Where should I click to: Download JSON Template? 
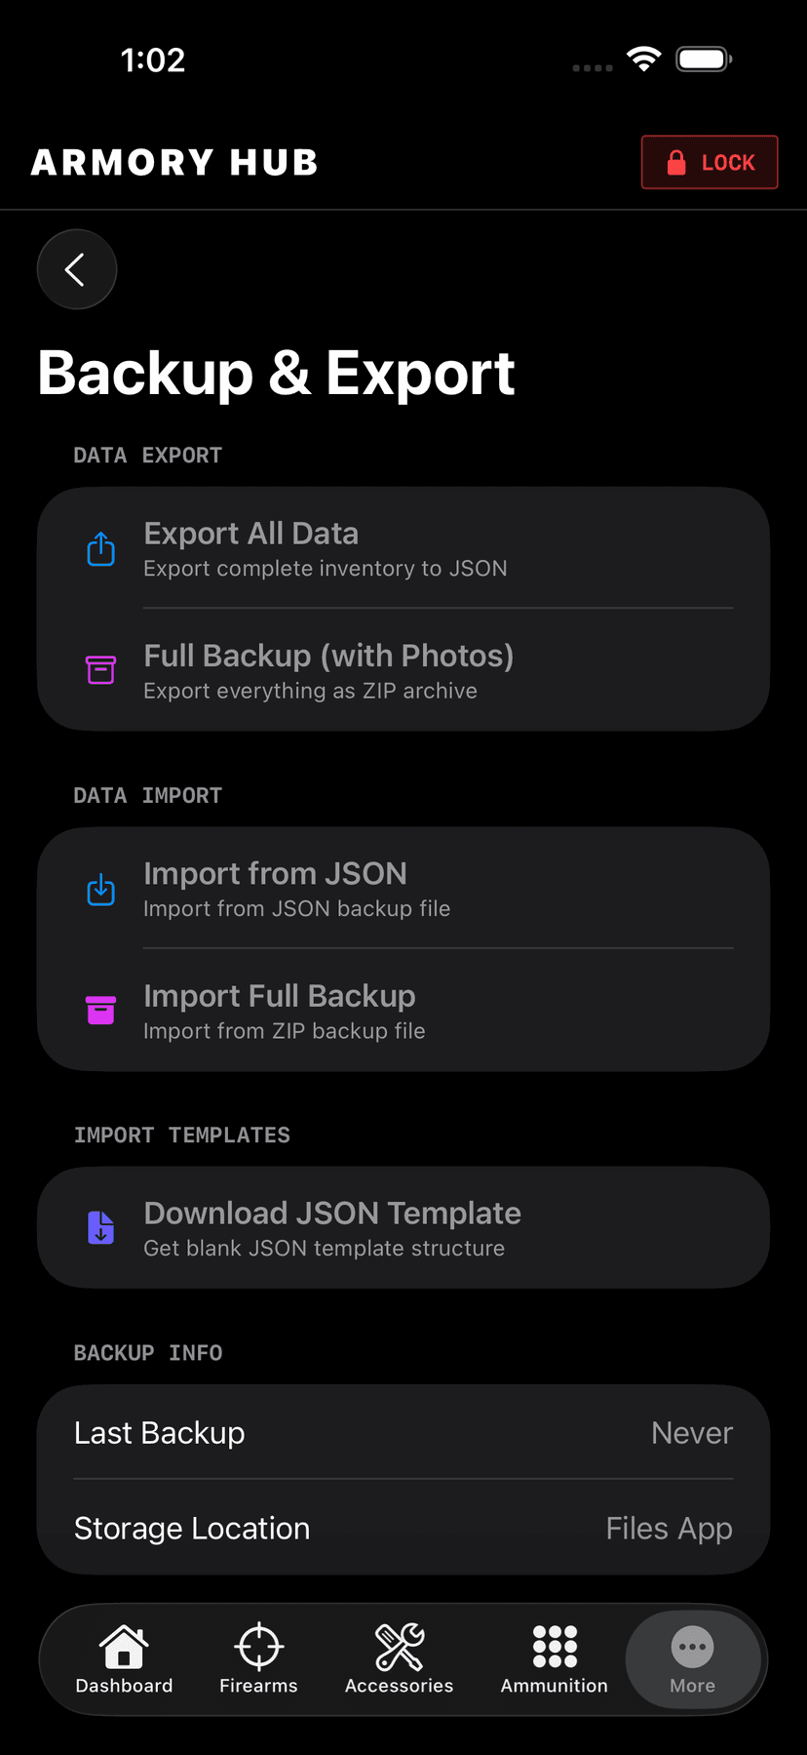pyautogui.click(x=403, y=1228)
